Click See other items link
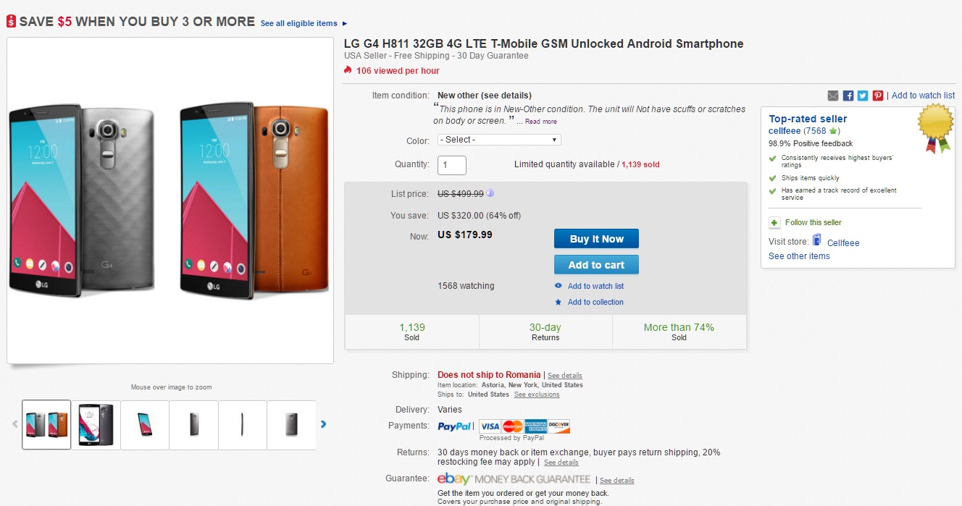Viewport: 962px width, 506px height. click(x=799, y=256)
